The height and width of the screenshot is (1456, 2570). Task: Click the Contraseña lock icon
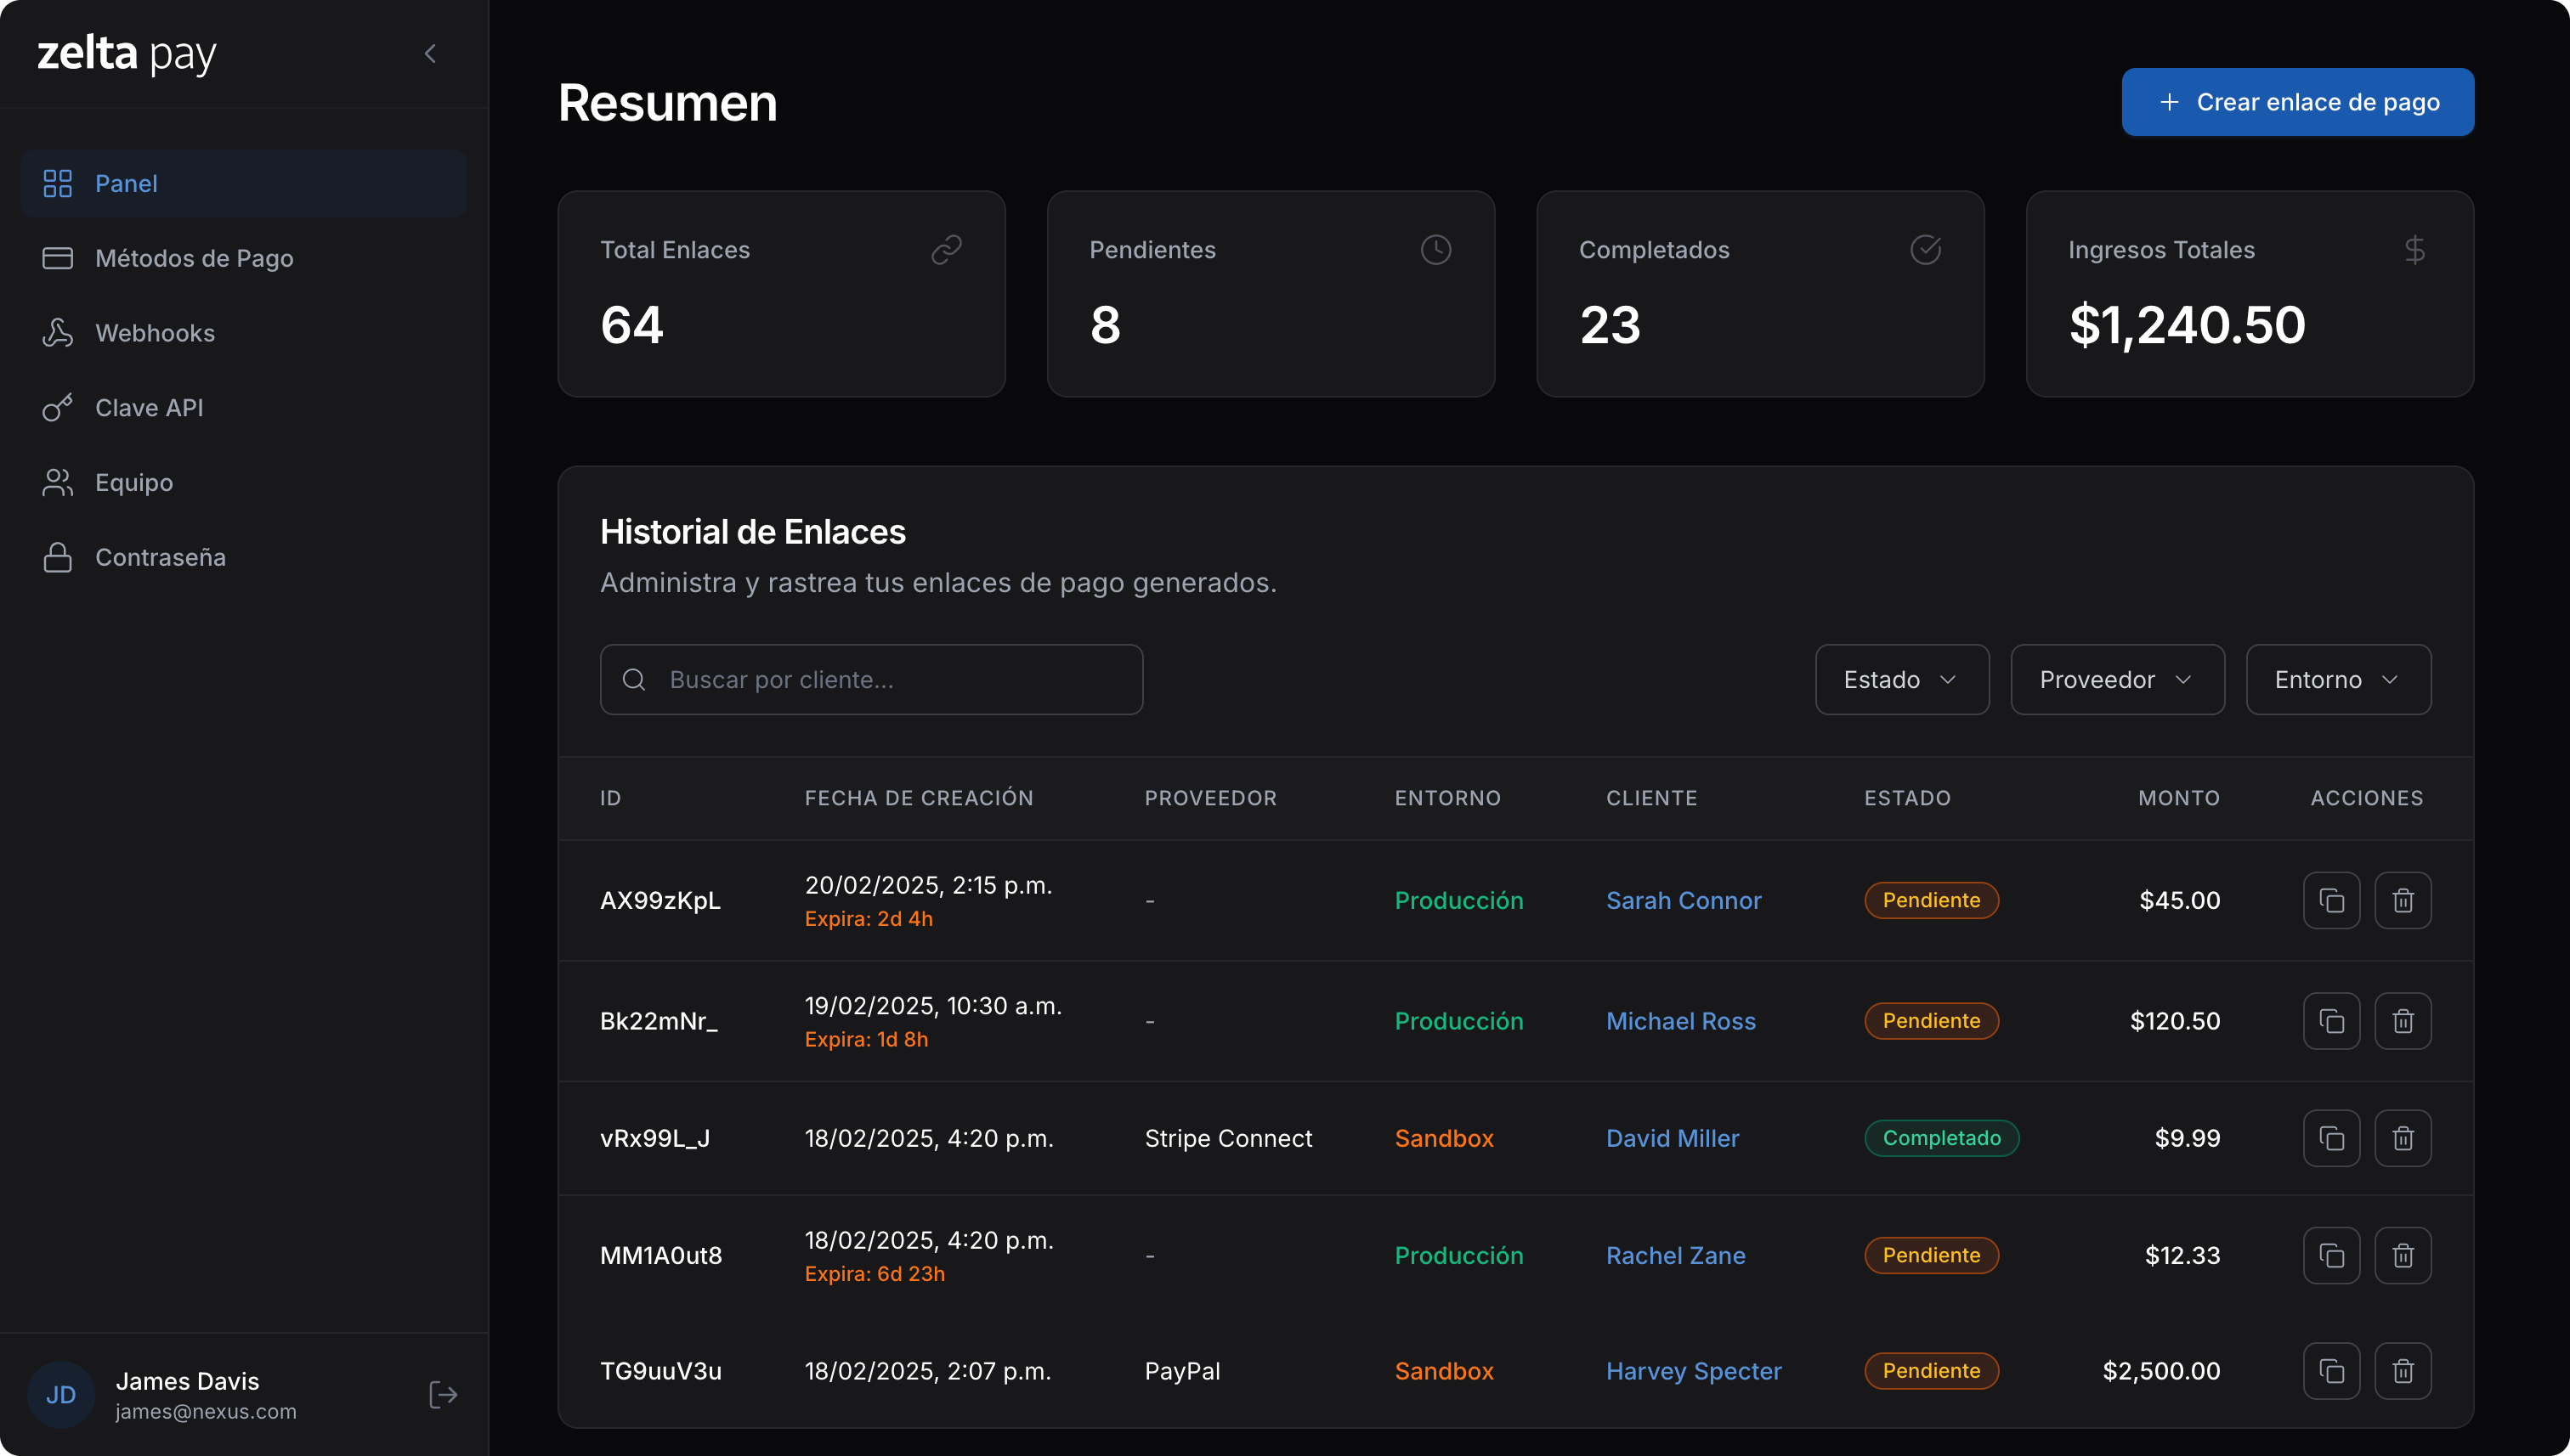click(x=57, y=557)
